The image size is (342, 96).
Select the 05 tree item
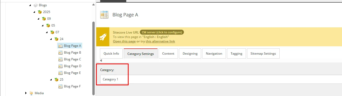click(x=53, y=25)
